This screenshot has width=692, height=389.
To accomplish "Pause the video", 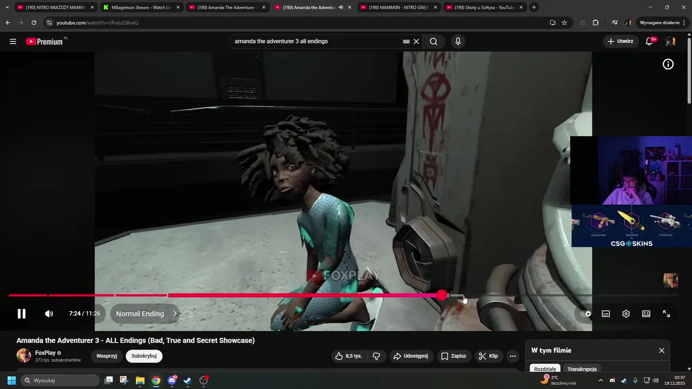I will (x=22, y=313).
